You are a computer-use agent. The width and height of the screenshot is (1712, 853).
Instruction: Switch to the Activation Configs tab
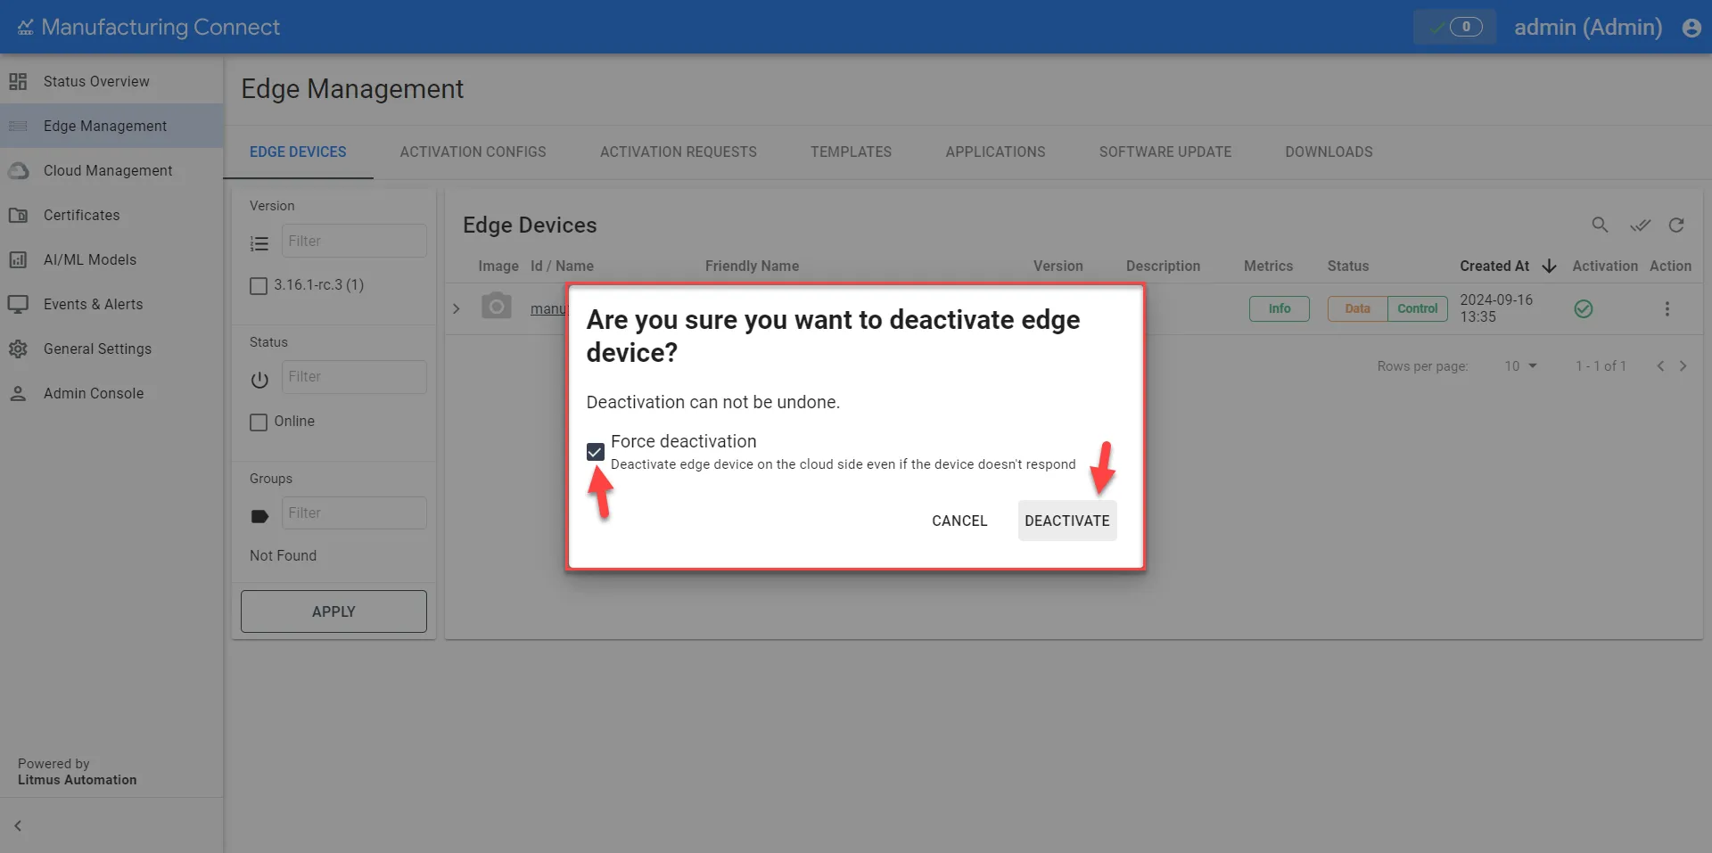pyautogui.click(x=473, y=152)
